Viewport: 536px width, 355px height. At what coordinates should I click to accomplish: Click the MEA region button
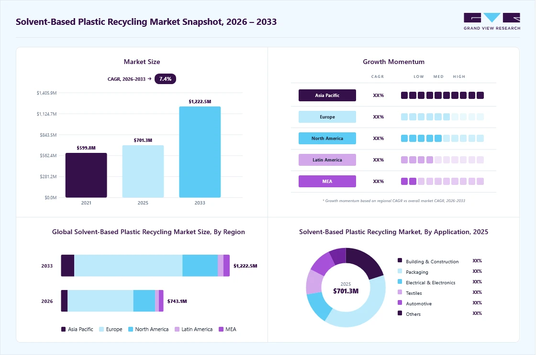click(327, 181)
